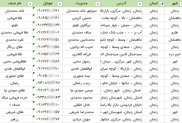Select cell میکائیل تقیلو
Screen dimensions: 182x123
coord(81,25)
